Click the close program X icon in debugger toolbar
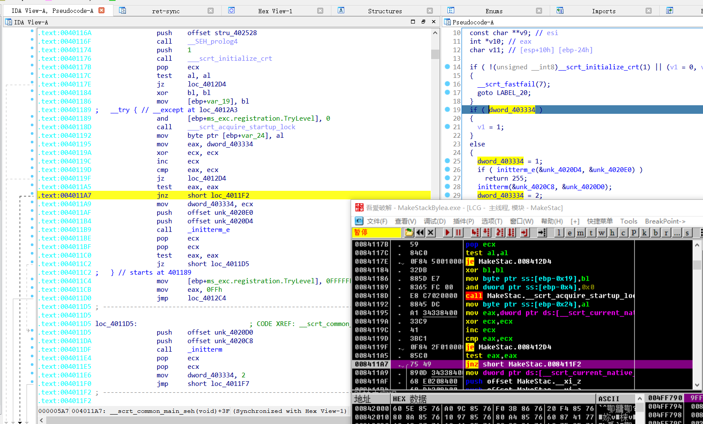 coord(431,232)
